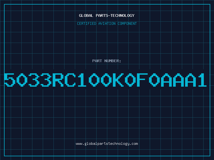The width and height of the screenshot is (214, 160).
Task: Click the GLOBAL PARTS-TECHNOLOGY heading
Action: click(107, 15)
